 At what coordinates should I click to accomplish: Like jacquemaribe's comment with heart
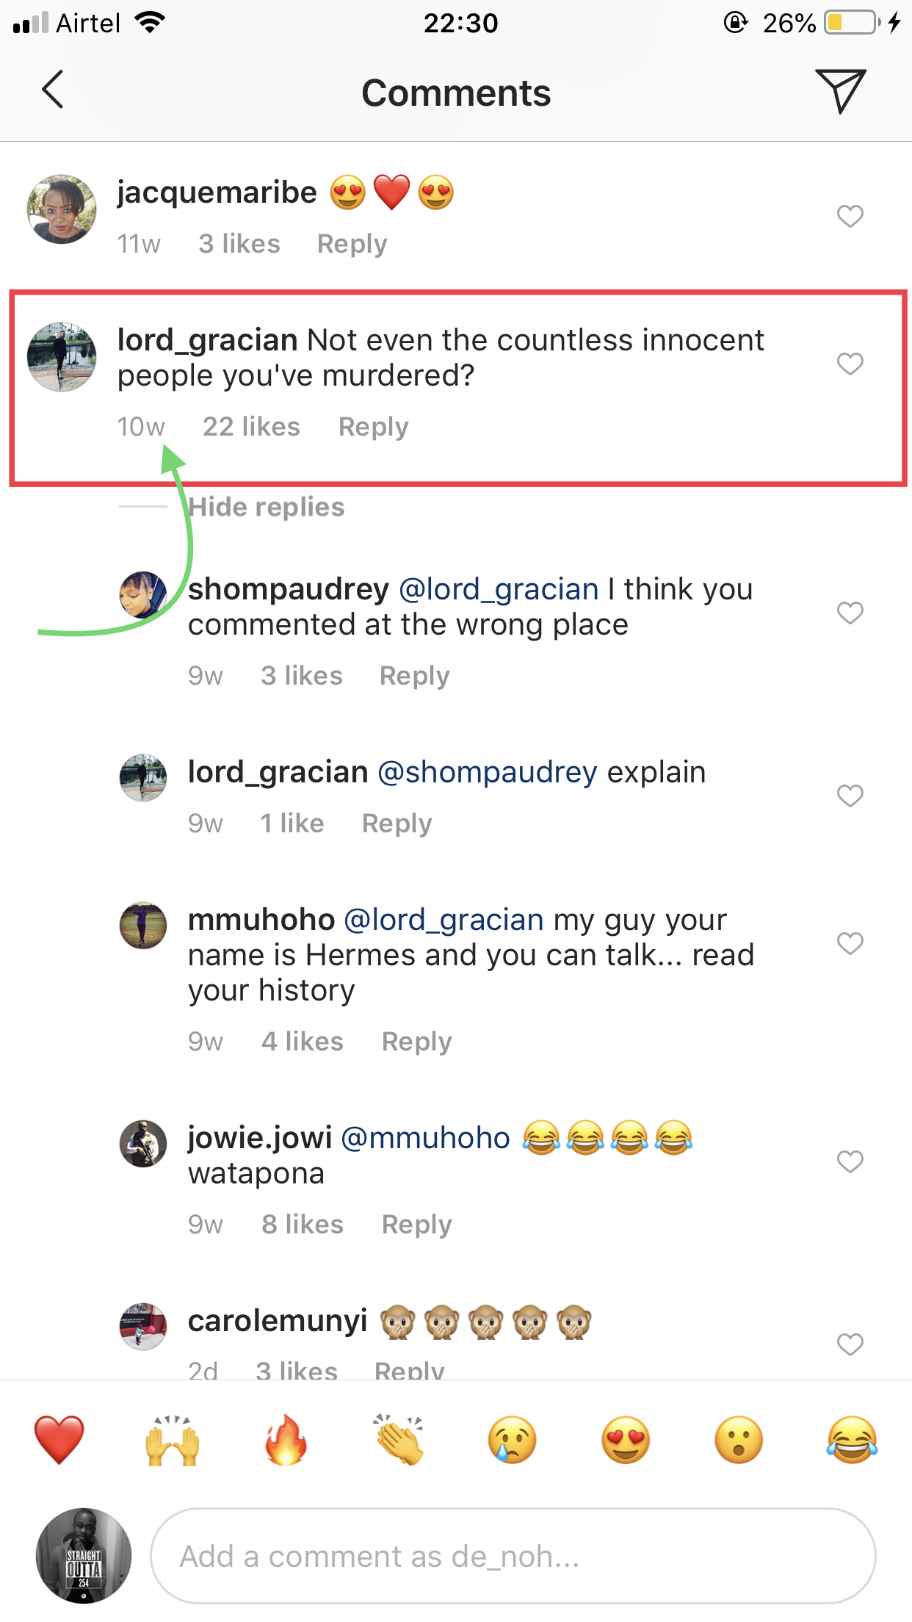tap(850, 216)
